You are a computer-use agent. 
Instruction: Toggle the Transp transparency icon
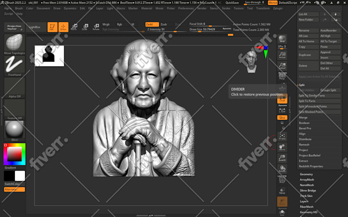282,190
